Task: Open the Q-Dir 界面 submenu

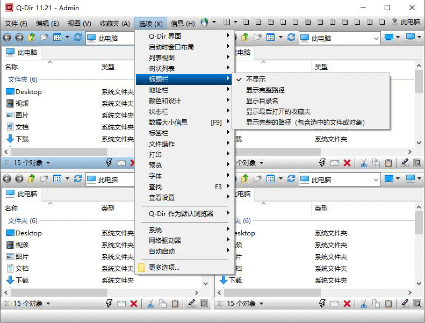Action: 185,37
